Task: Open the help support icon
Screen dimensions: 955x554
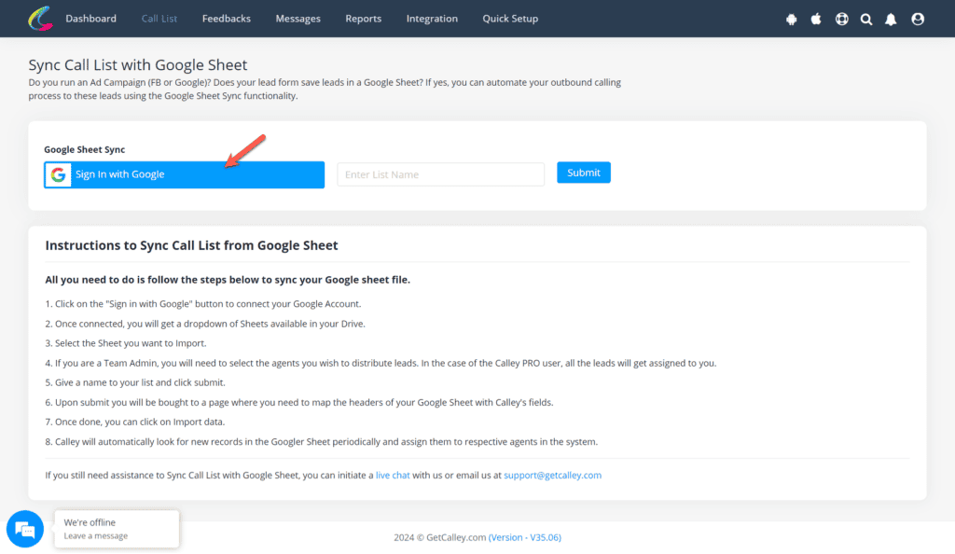Action: pyautogui.click(x=841, y=18)
